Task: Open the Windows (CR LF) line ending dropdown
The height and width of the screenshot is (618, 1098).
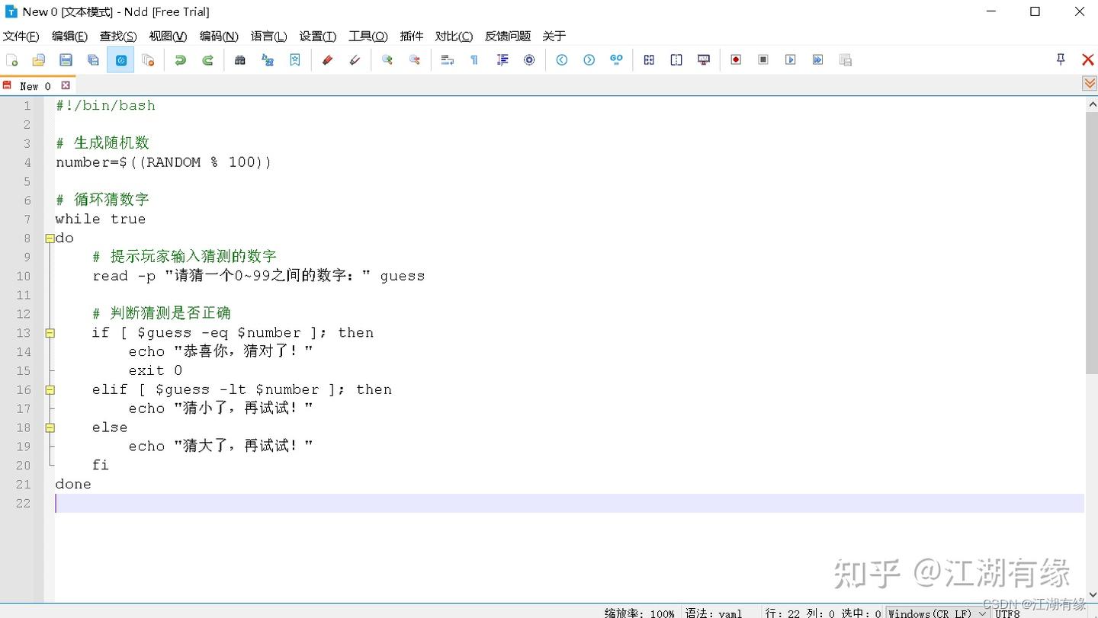Action: pos(983,613)
